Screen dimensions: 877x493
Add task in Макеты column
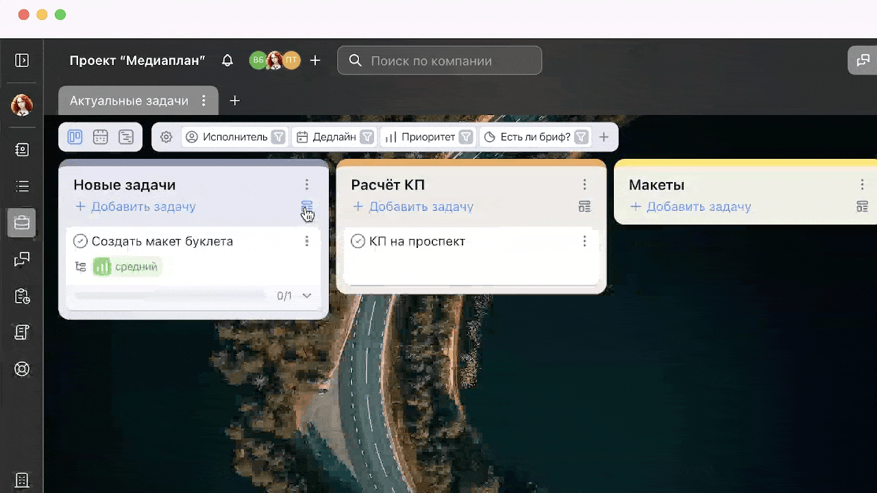click(691, 207)
